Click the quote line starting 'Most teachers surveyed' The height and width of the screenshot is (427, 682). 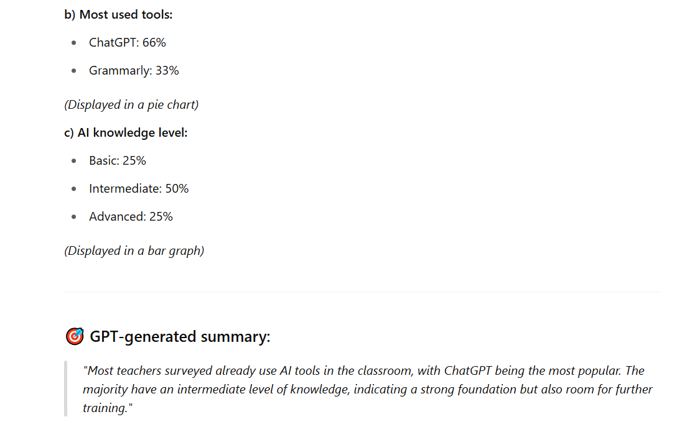[x=363, y=370]
